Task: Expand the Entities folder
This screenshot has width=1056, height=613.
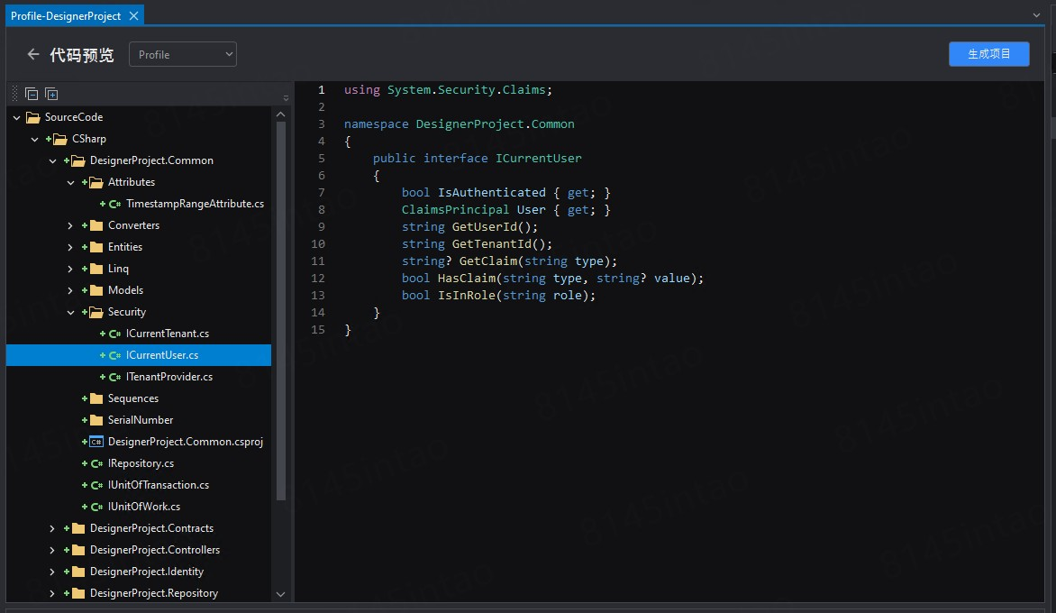Action: (x=70, y=247)
